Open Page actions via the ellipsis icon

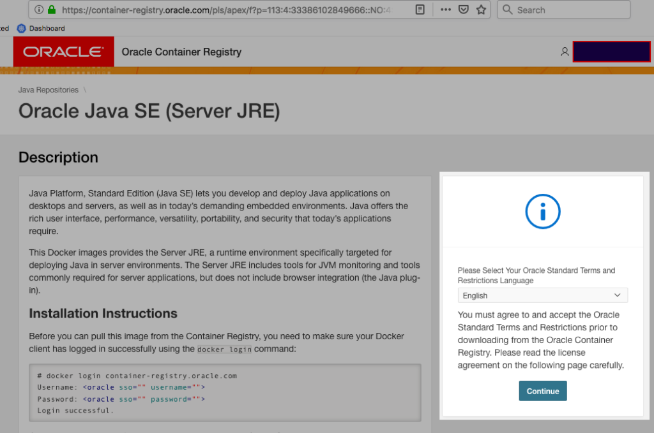click(x=445, y=10)
